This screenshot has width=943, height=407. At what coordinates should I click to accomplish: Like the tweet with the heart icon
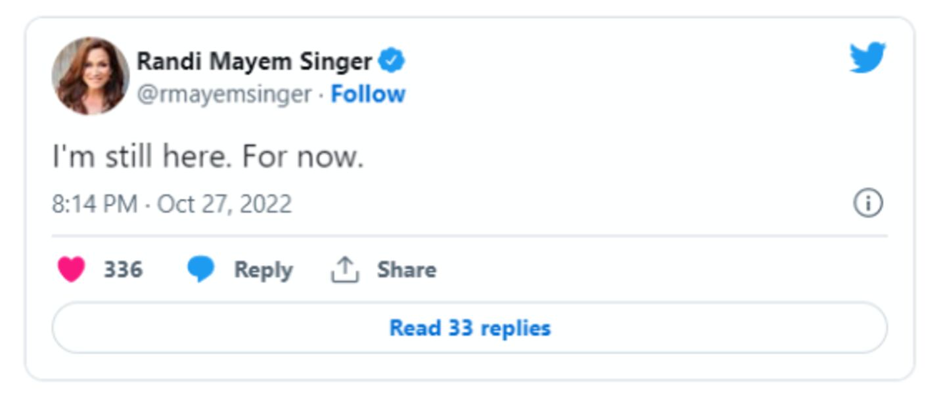[x=72, y=269]
